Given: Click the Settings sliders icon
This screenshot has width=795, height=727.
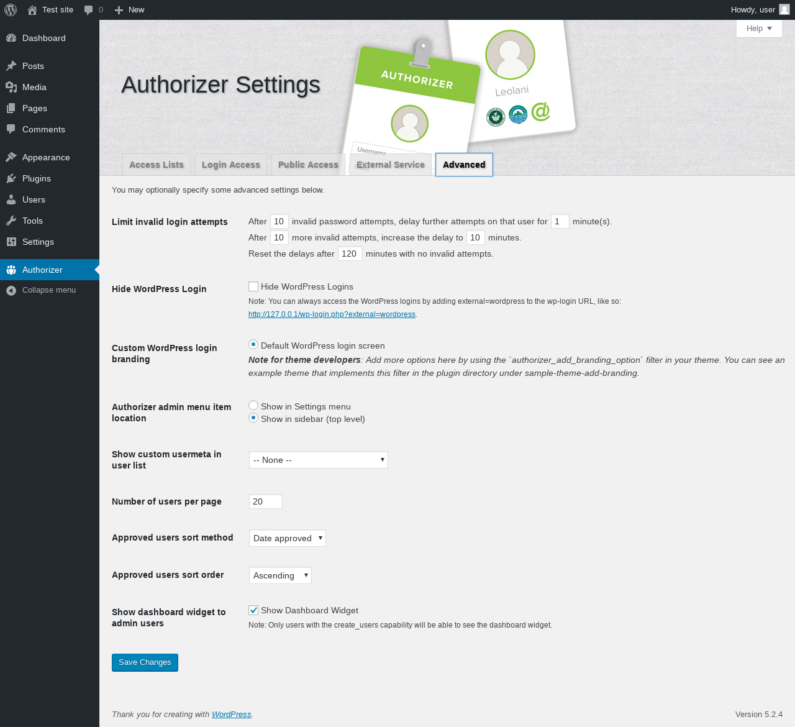Looking at the screenshot, I should tap(11, 242).
